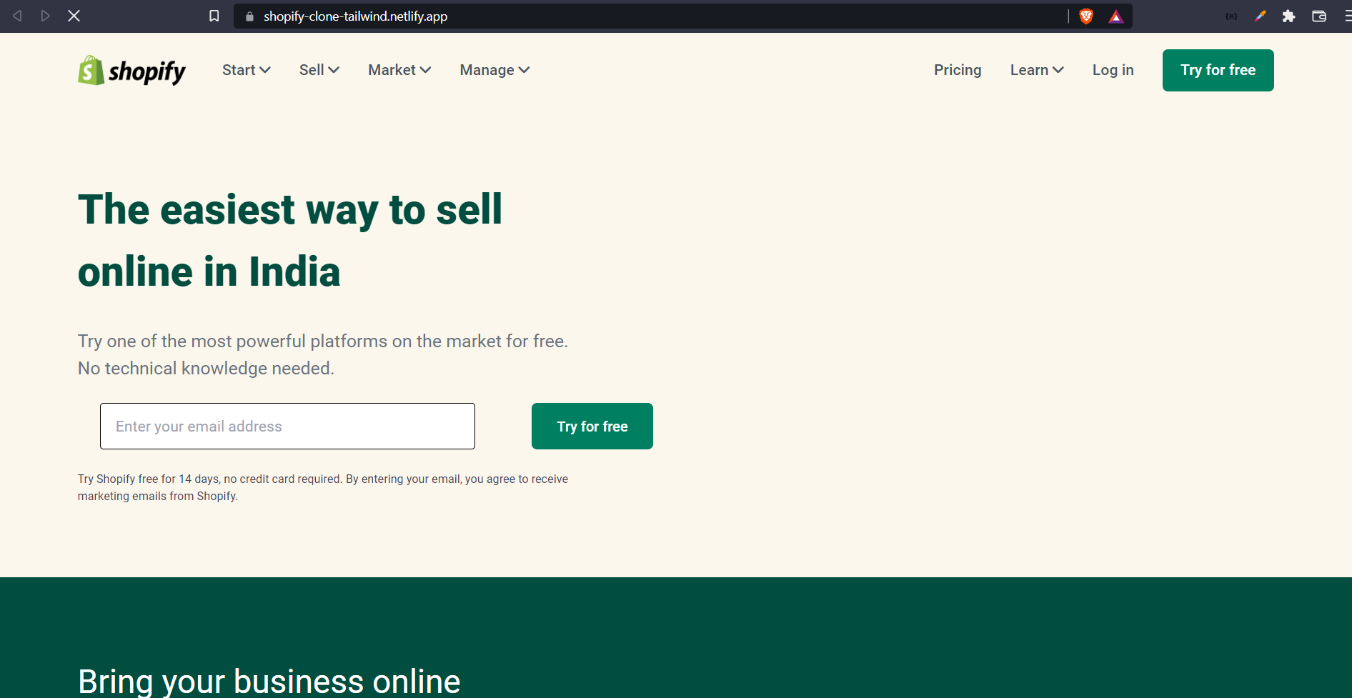Image resolution: width=1352 pixels, height=698 pixels.
Task: Open Brave Shields lion icon
Action: (x=1086, y=16)
